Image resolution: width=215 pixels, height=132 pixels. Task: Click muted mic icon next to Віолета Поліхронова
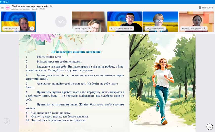204,29
